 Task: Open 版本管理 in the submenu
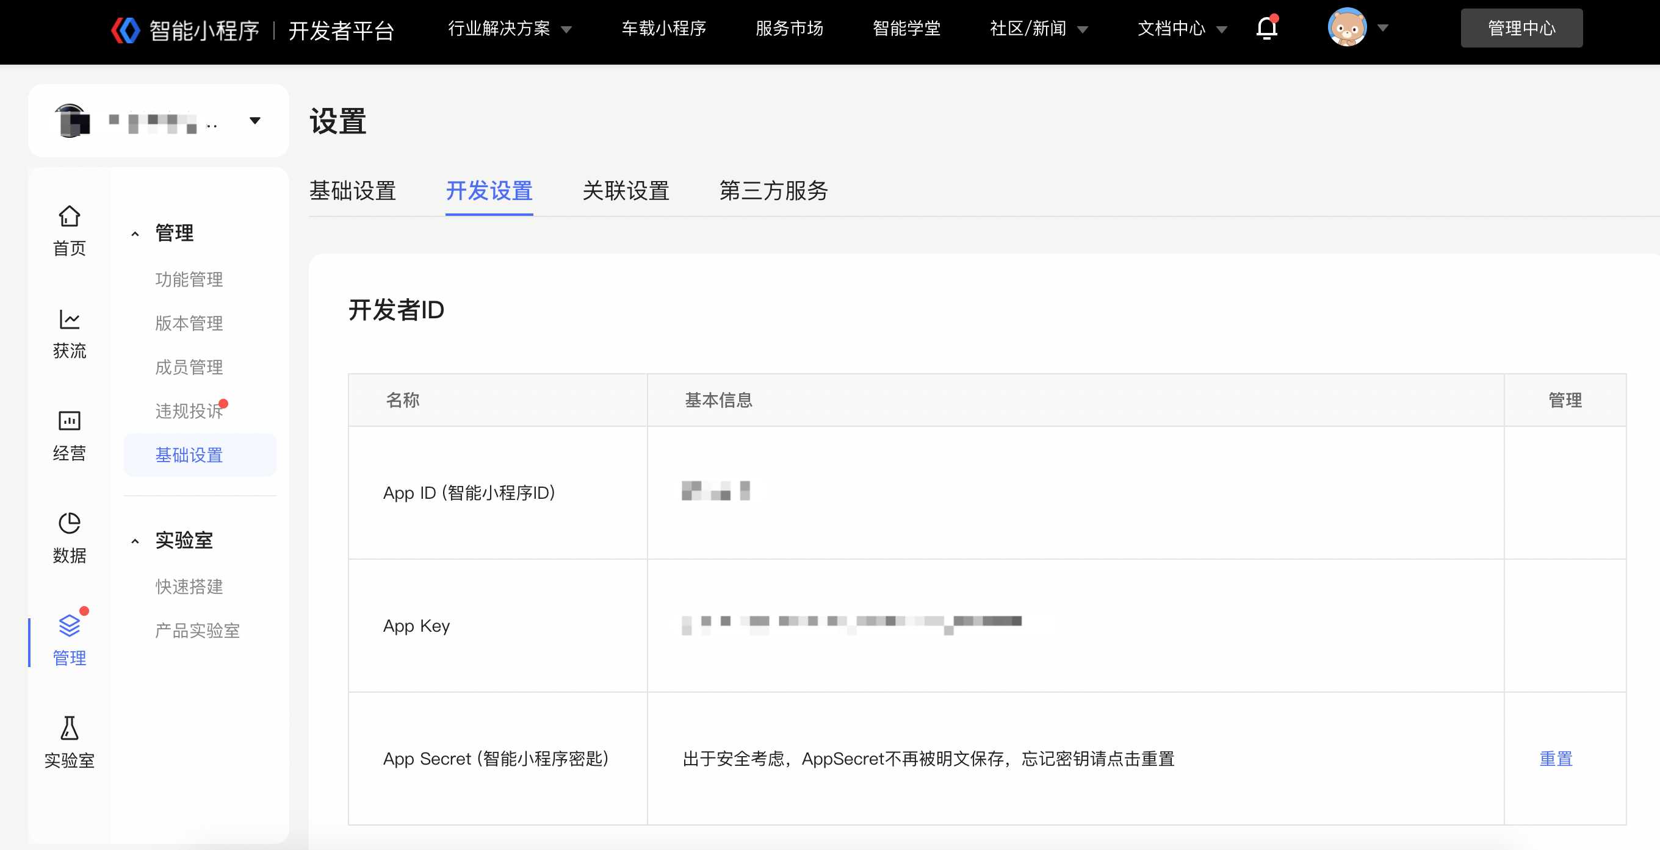point(189,323)
